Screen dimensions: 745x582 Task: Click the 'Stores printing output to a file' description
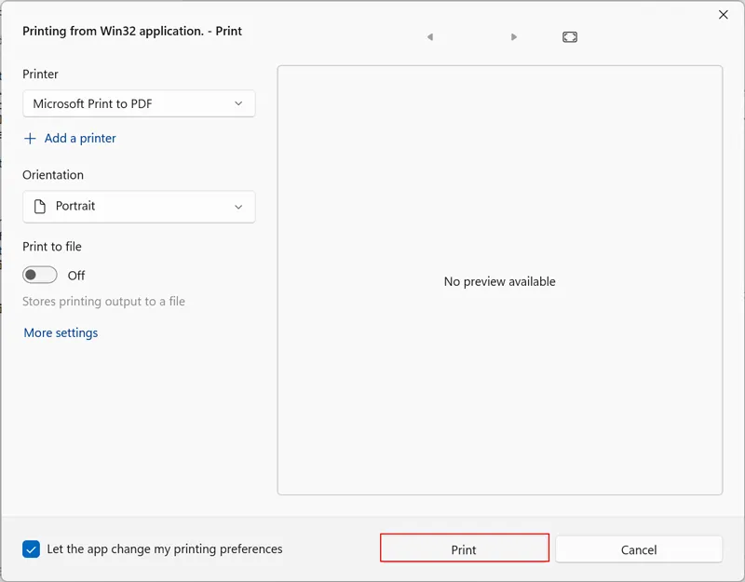coord(103,302)
